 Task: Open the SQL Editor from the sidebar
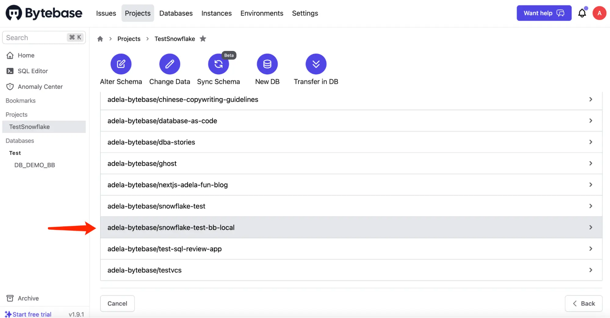click(33, 71)
